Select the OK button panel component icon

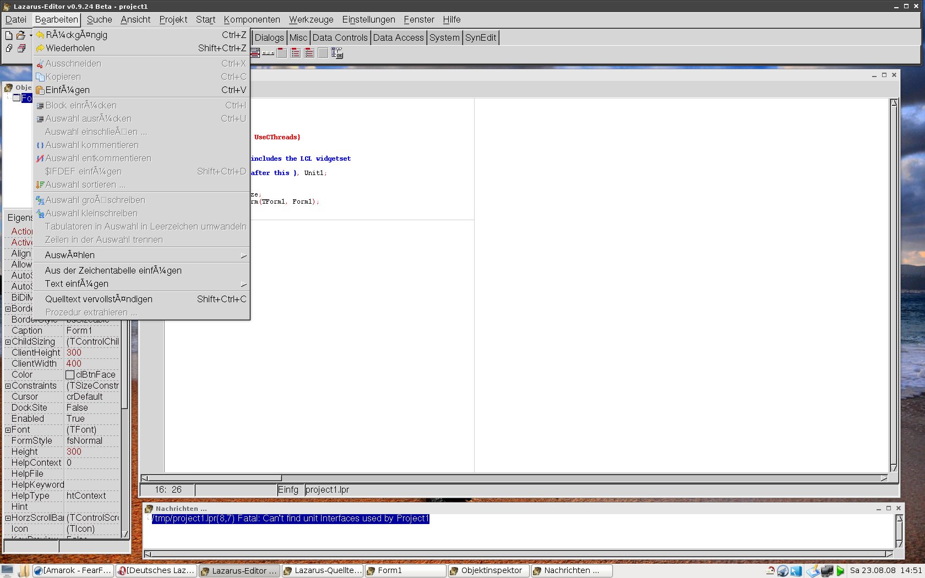(337, 53)
